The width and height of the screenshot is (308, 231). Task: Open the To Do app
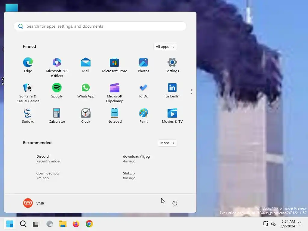click(x=143, y=91)
